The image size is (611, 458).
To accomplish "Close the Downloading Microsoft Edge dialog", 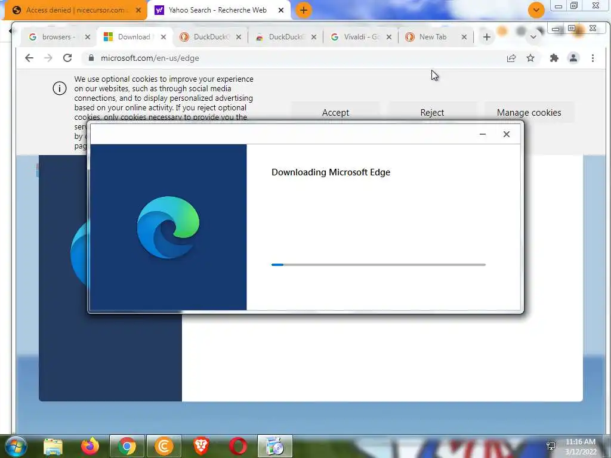I will (506, 134).
